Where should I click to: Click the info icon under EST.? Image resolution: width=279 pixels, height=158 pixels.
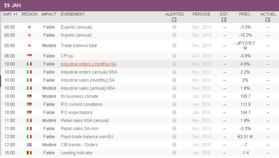pyautogui.click(x=224, y=20)
